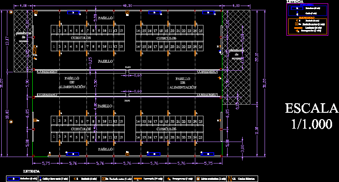Click the CUBICULOS label in upper-left block
The height and width of the screenshot is (182, 339).
pyautogui.click(x=81, y=38)
